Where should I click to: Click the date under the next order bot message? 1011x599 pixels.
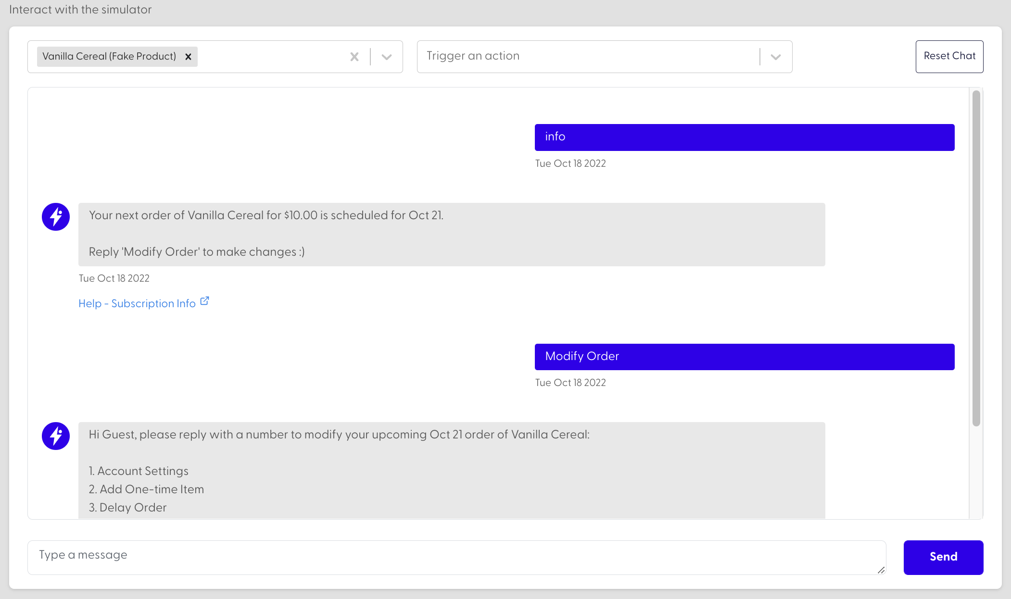[x=114, y=278]
